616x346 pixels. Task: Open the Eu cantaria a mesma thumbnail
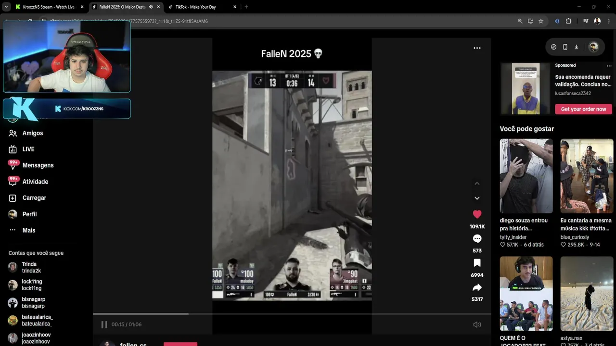(x=587, y=176)
